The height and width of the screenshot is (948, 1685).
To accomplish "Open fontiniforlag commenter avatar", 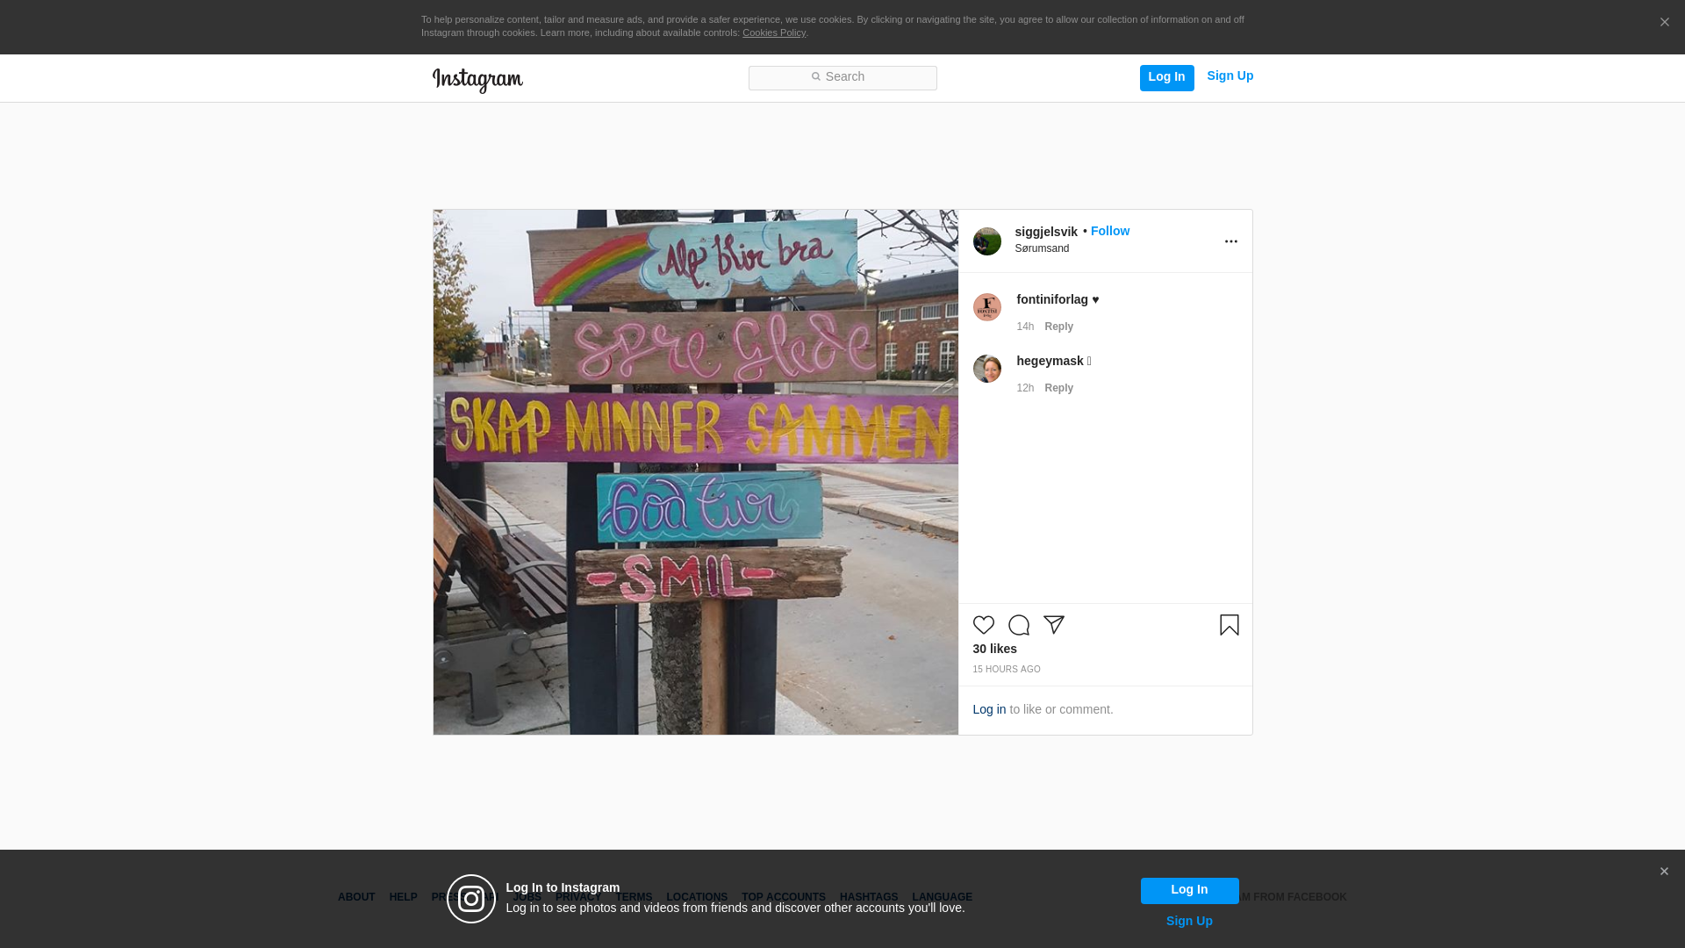I will [986, 307].
